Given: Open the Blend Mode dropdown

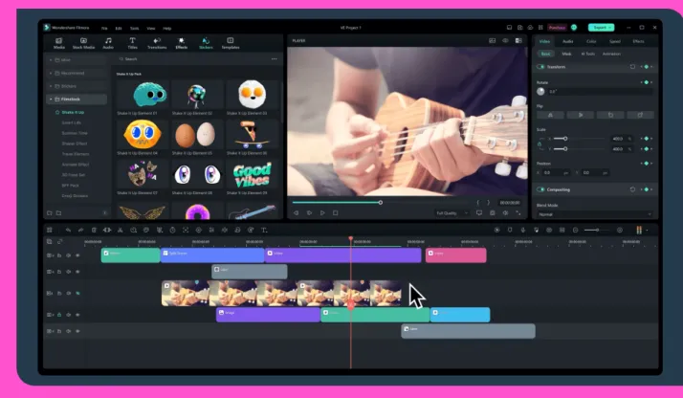Looking at the screenshot, I should (595, 214).
